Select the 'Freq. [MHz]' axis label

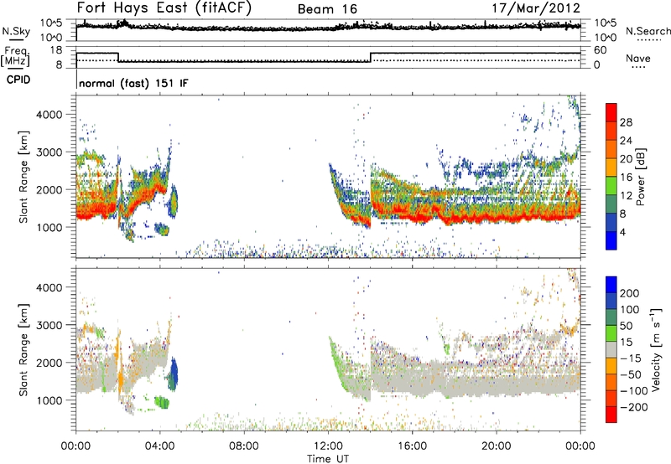pyautogui.click(x=16, y=56)
